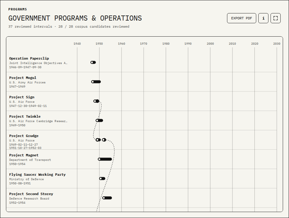Screen dimensions: 289x218
Task: Select Project Sign timeline bar
Action: coord(96,101)
